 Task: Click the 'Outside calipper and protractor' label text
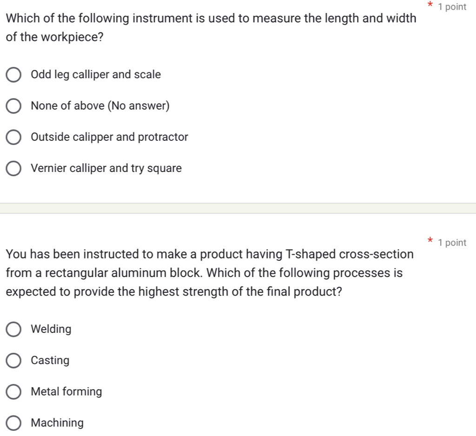click(x=110, y=137)
